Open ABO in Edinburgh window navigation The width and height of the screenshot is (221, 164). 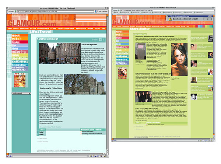(x=103, y=29)
